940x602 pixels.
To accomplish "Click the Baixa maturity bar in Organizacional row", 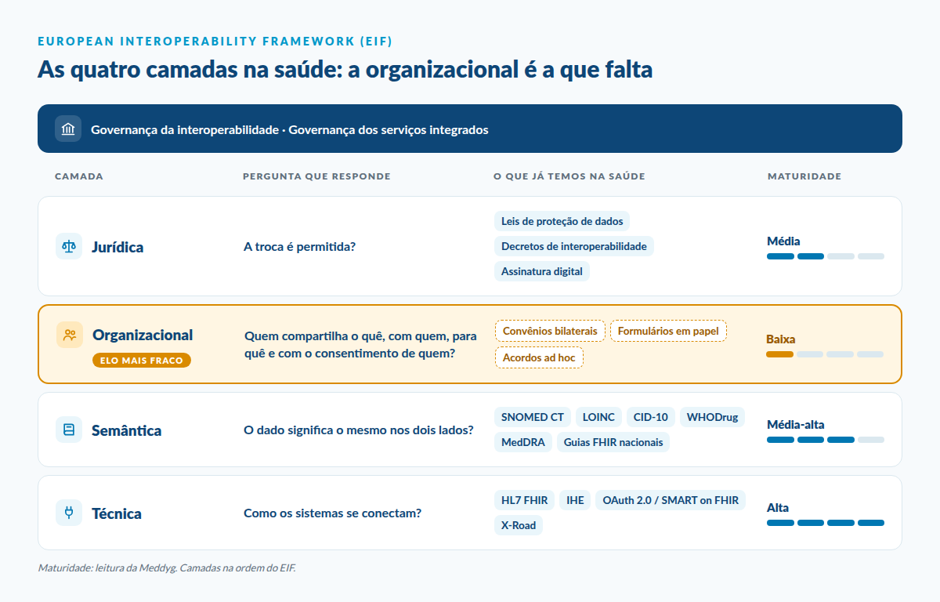I will (x=825, y=354).
